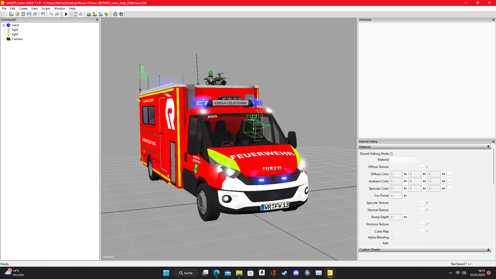Image resolution: width=496 pixels, height=279 pixels.
Task: Clear the Specular Texture with red X
Action: pos(427,203)
